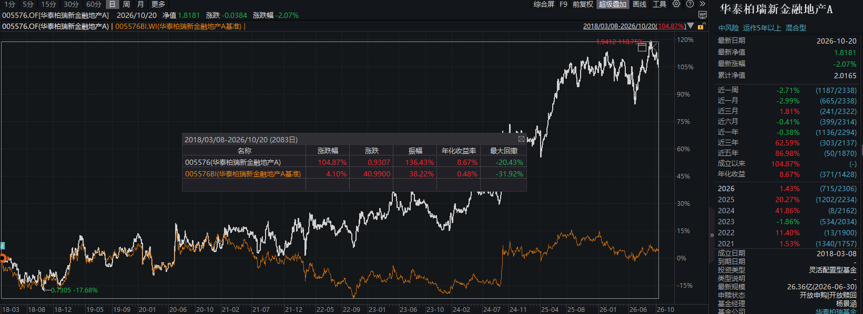Click the 0.7305 -17.68% low label
The image size is (863, 314).
coord(74,290)
